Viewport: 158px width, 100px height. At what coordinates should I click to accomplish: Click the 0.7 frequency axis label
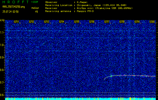[x=2, y=82]
